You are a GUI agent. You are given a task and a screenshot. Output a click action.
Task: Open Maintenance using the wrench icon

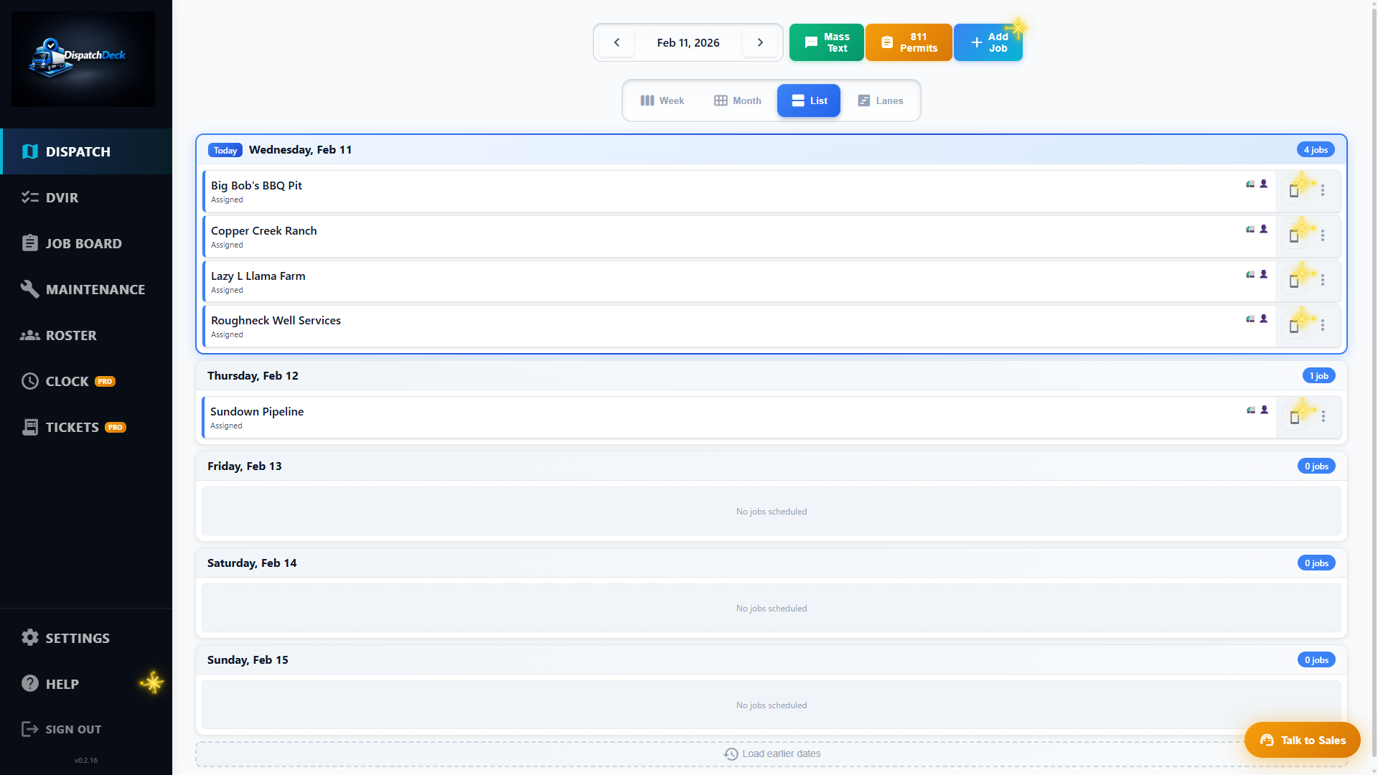pos(30,289)
